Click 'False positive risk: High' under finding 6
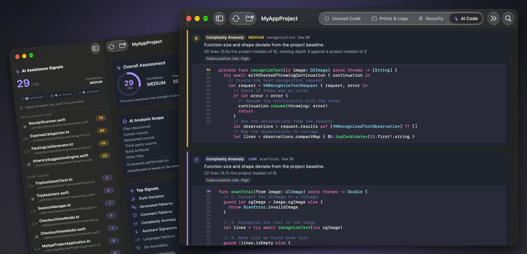 pos(227,58)
